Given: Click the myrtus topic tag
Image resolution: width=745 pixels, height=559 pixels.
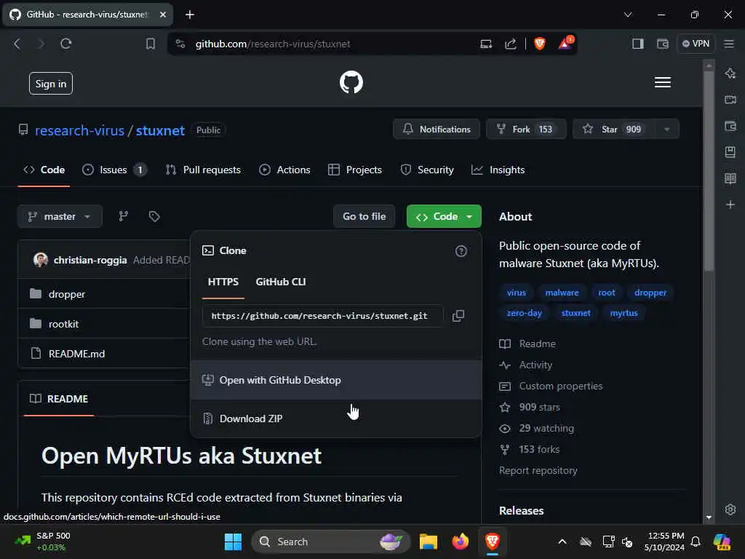Looking at the screenshot, I should (x=624, y=313).
